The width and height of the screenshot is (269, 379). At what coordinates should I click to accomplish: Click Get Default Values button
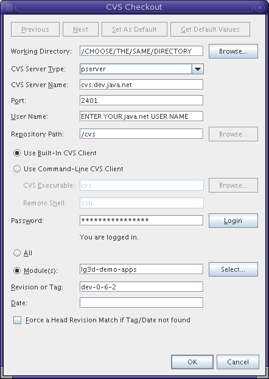[x=210, y=29]
